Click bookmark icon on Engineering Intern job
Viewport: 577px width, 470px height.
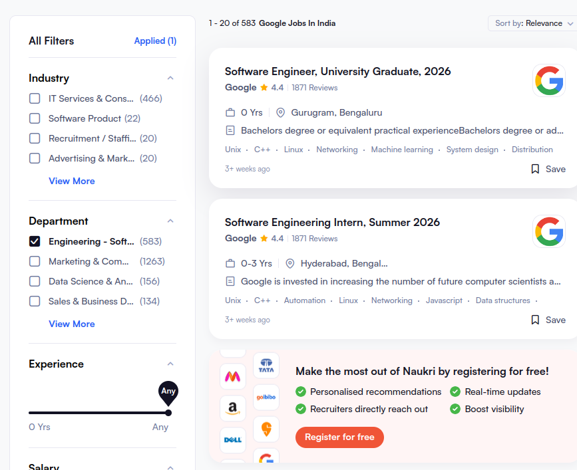point(535,320)
